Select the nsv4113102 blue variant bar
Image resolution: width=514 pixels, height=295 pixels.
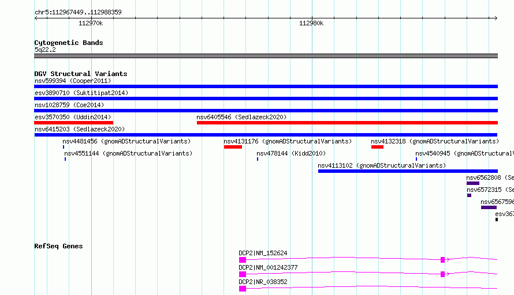click(408, 171)
